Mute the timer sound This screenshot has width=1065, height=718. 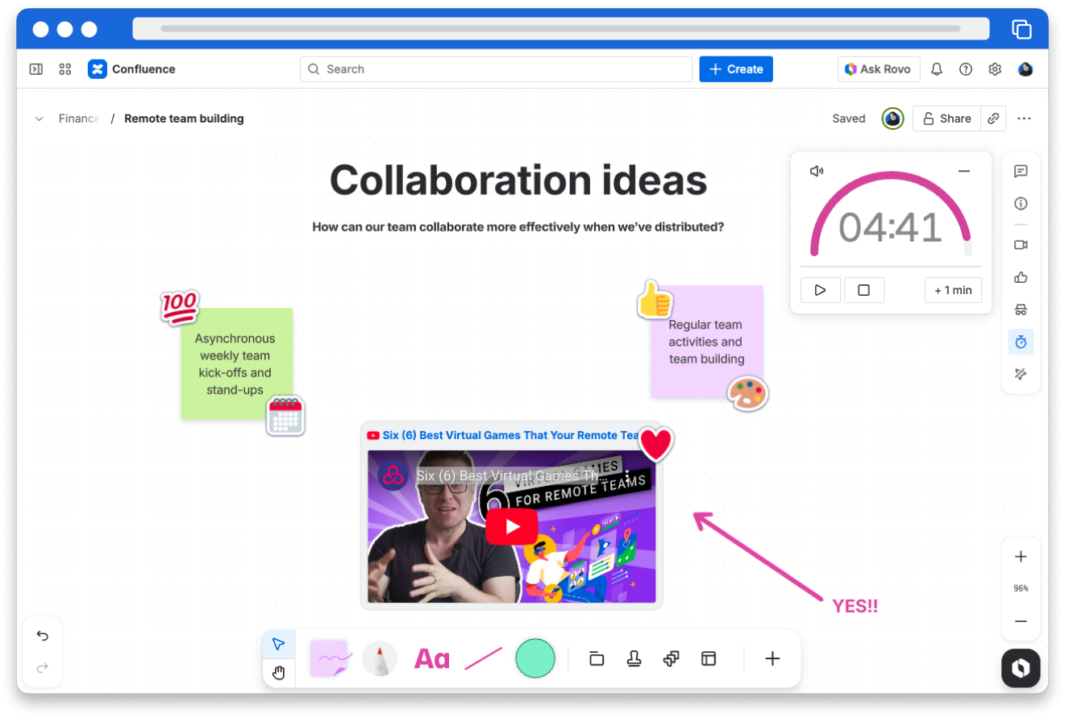pos(817,171)
